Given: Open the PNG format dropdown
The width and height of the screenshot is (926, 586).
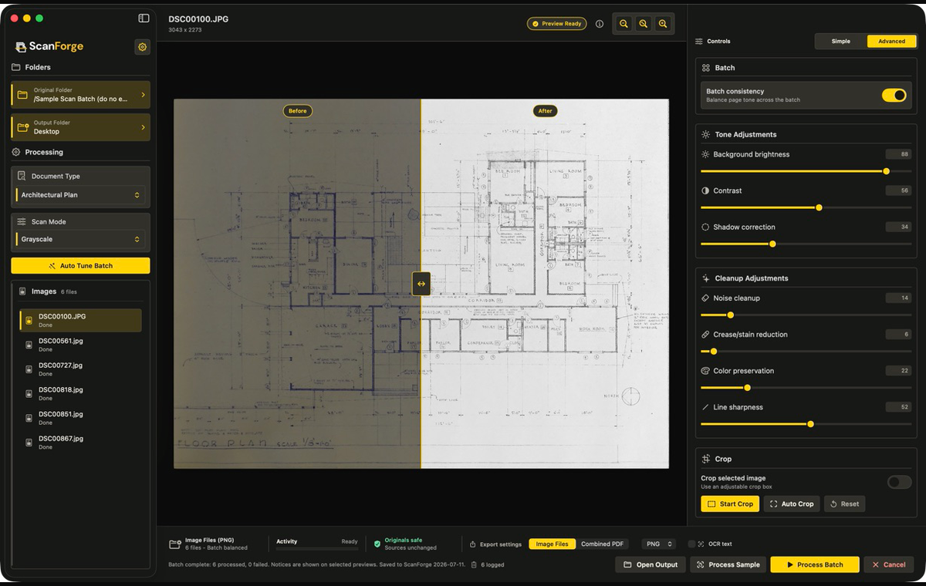Looking at the screenshot, I should (x=658, y=544).
